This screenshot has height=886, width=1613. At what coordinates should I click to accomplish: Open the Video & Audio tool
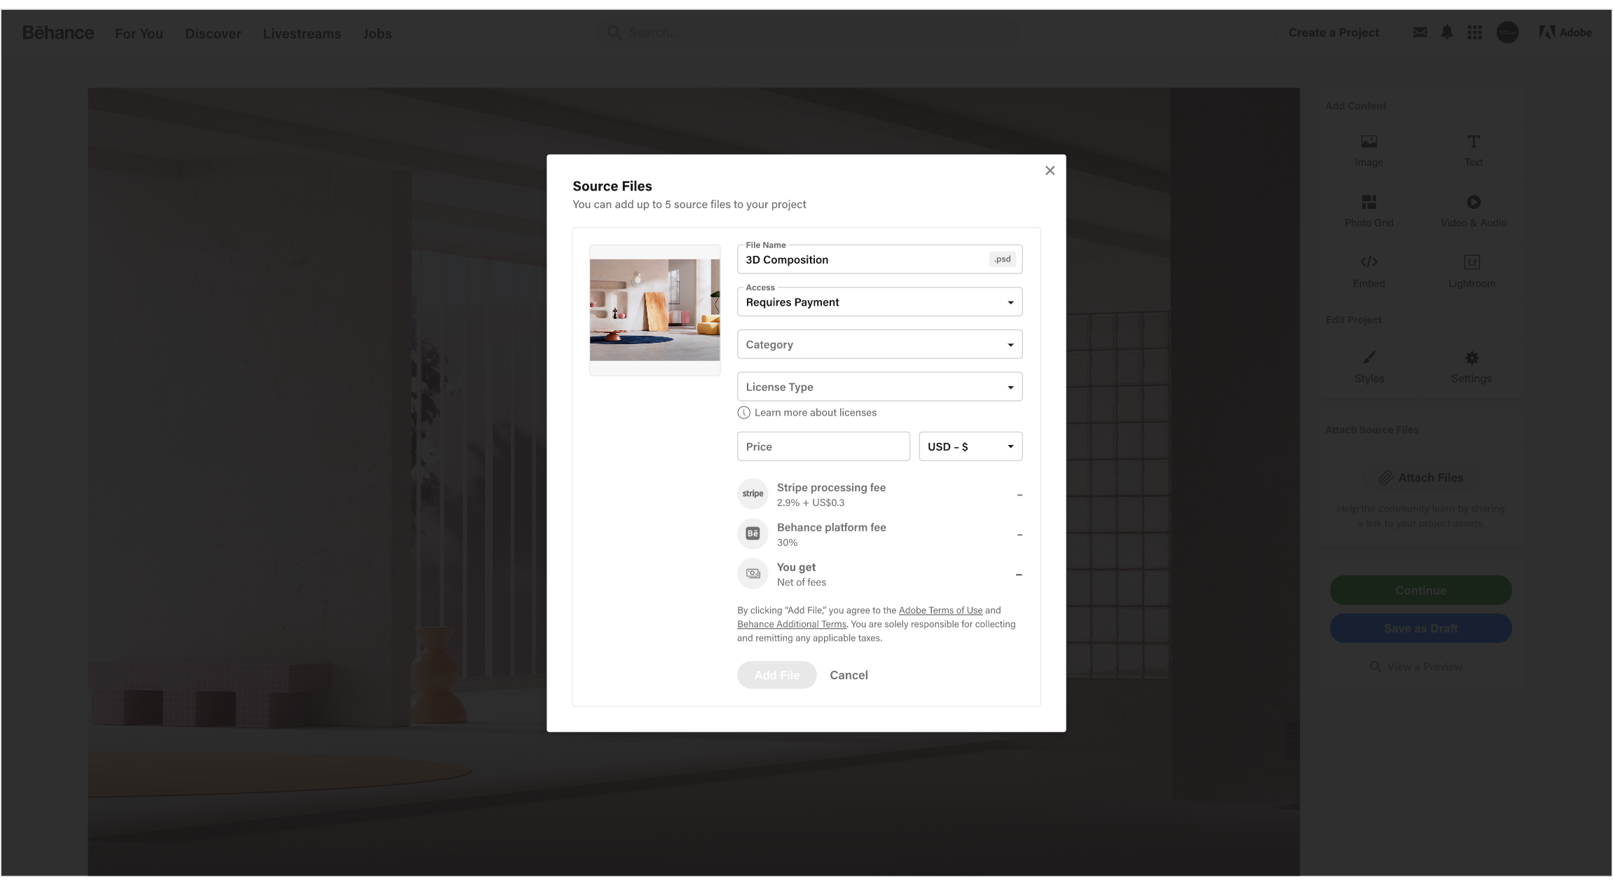coord(1474,203)
